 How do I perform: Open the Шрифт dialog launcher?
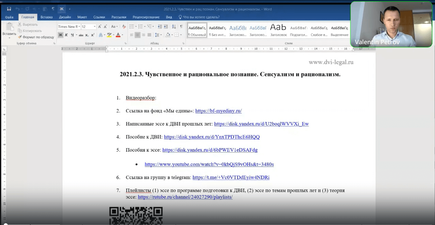pyautogui.click(x=125, y=44)
